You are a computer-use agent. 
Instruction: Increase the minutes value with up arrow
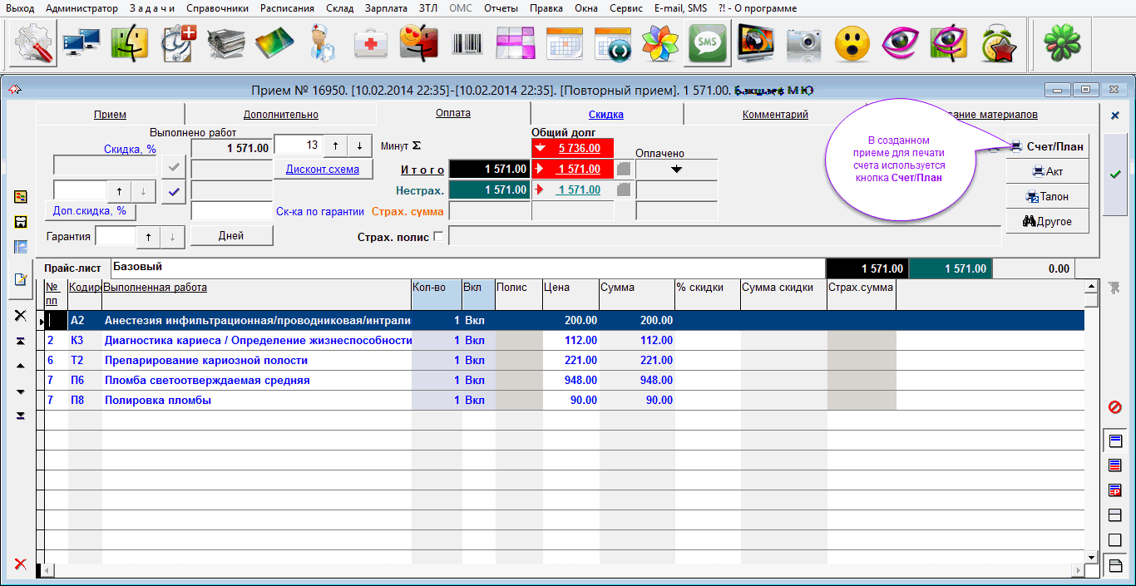coord(335,145)
